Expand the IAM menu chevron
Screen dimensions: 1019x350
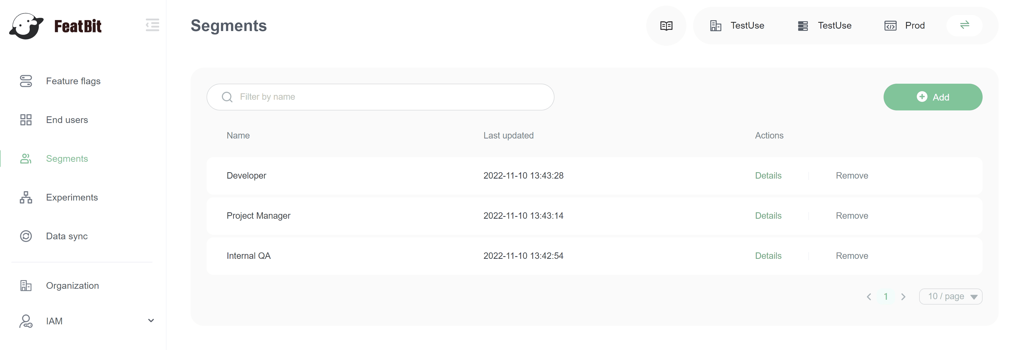[151, 320]
